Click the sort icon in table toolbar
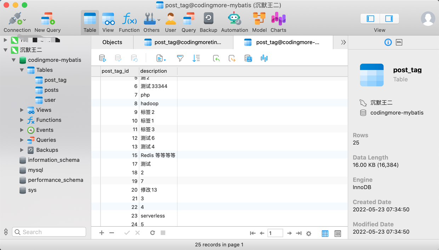This screenshot has height=250, width=439. coord(196,59)
